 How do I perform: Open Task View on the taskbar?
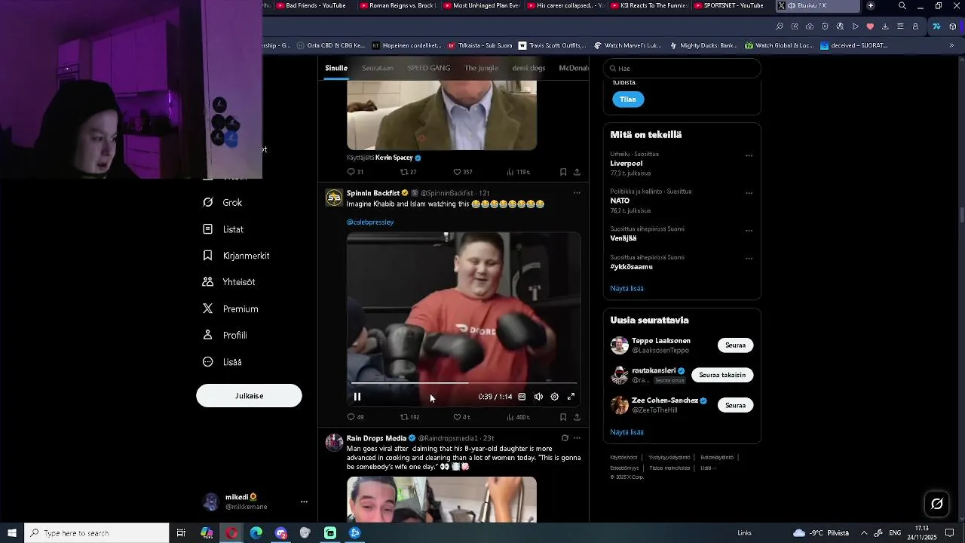coord(181,533)
